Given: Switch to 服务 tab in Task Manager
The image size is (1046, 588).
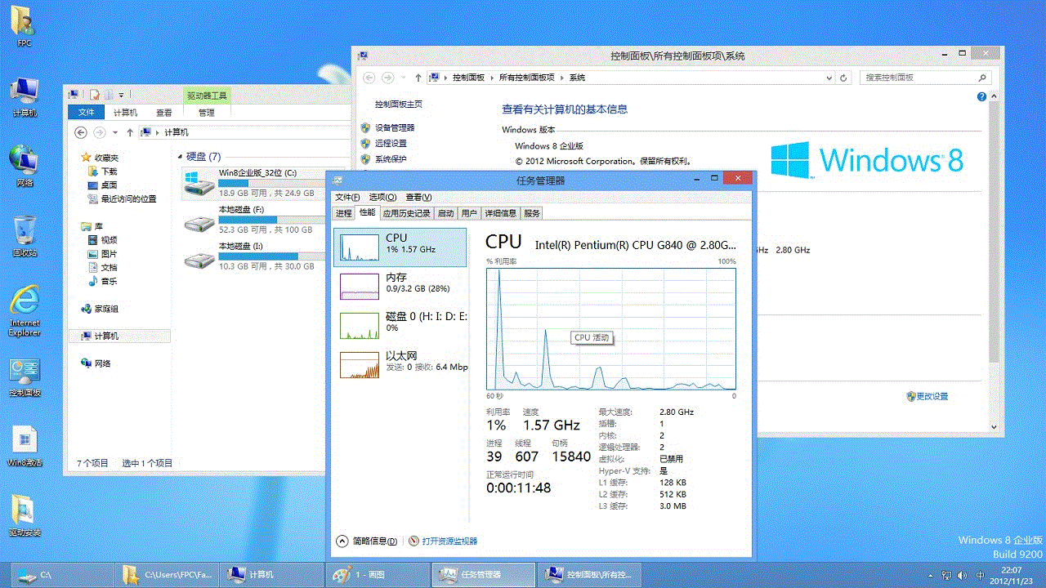Looking at the screenshot, I should tap(532, 213).
